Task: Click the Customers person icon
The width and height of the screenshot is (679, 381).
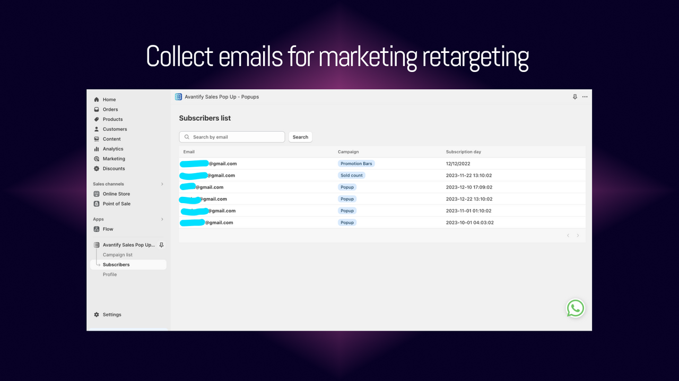Action: pyautogui.click(x=97, y=129)
